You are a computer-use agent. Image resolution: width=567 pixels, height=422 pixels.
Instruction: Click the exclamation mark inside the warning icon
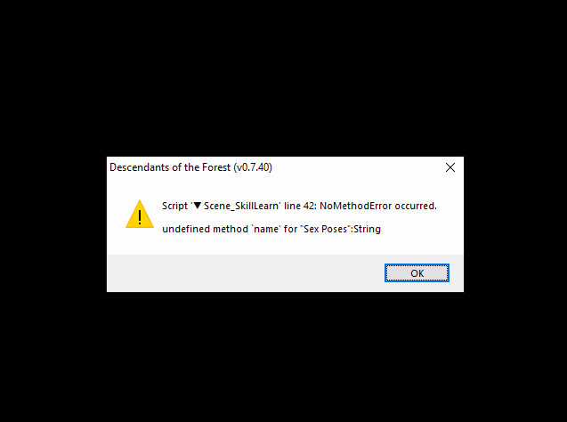pos(140,217)
